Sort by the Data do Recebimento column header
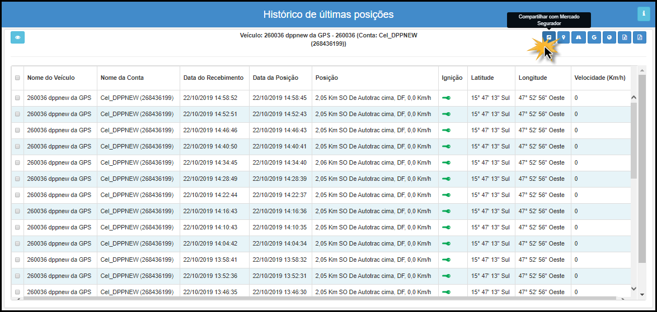This screenshot has width=657, height=312. [213, 78]
